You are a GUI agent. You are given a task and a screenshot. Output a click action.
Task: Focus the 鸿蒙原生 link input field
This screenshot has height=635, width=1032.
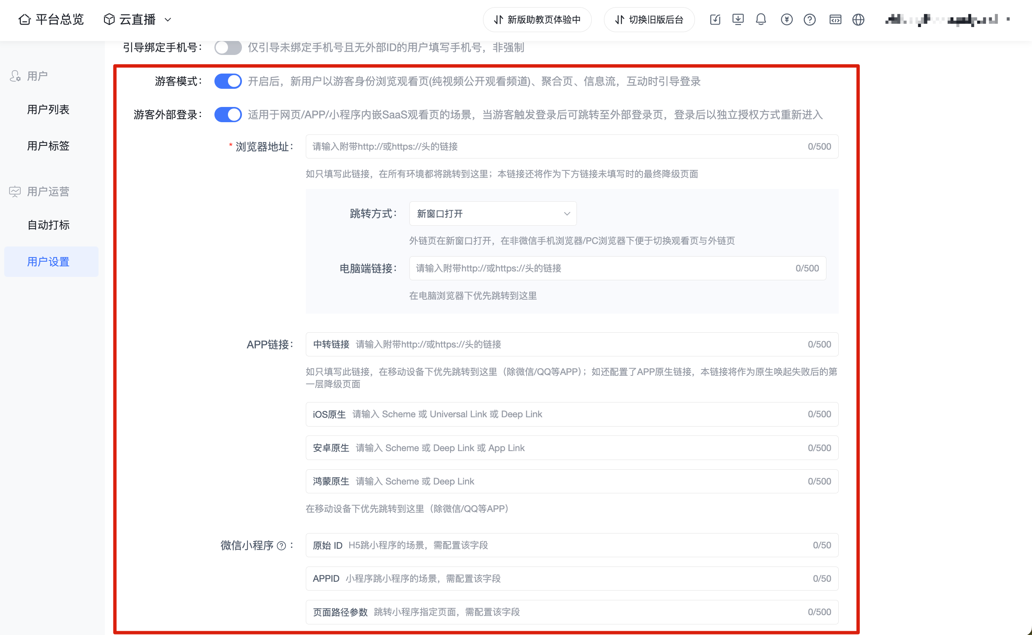[572, 482]
